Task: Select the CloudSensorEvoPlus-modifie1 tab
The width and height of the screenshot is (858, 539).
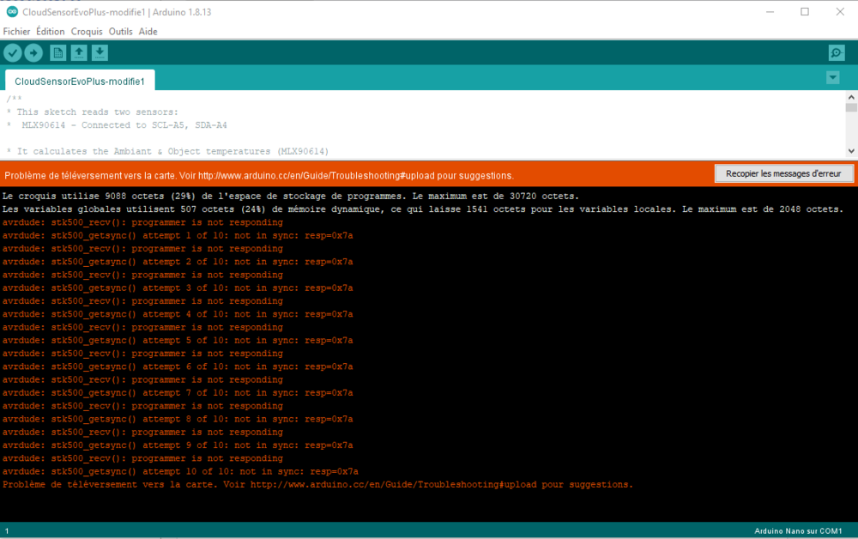Action: tap(80, 81)
